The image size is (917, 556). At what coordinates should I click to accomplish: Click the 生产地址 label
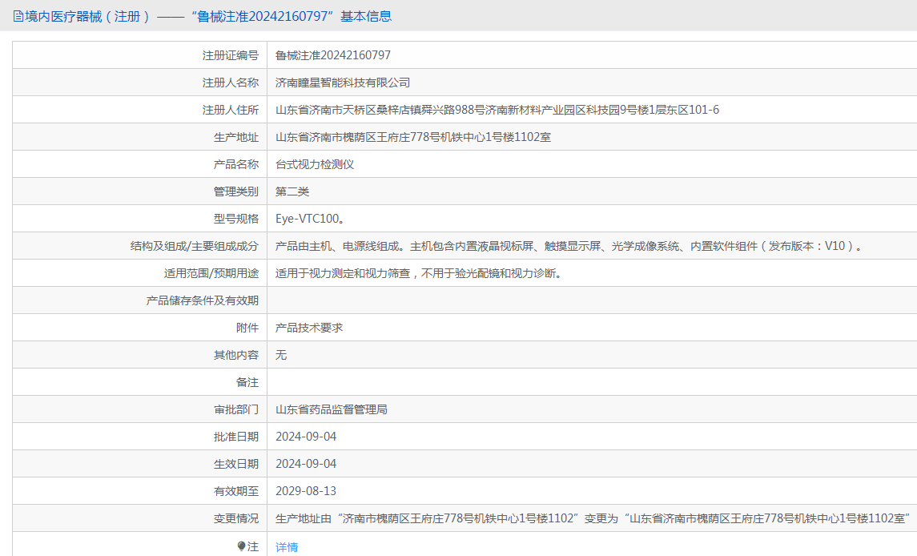[x=236, y=137]
